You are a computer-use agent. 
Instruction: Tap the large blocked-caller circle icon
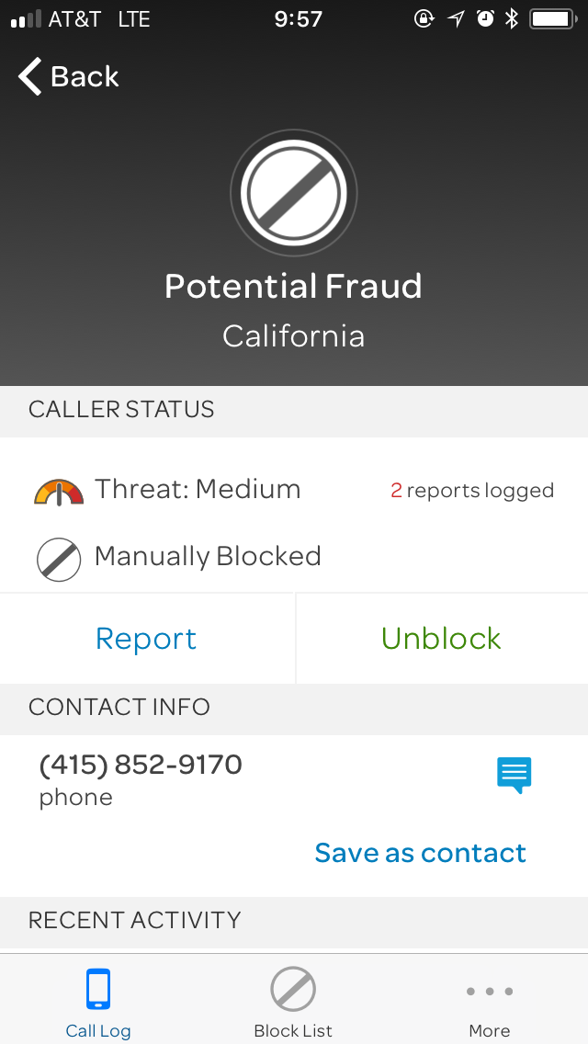[x=294, y=193]
